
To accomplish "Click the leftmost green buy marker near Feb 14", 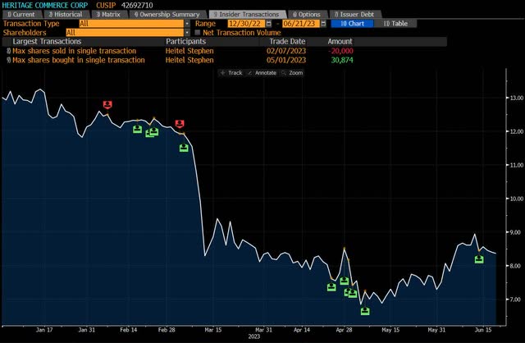I will [x=137, y=129].
